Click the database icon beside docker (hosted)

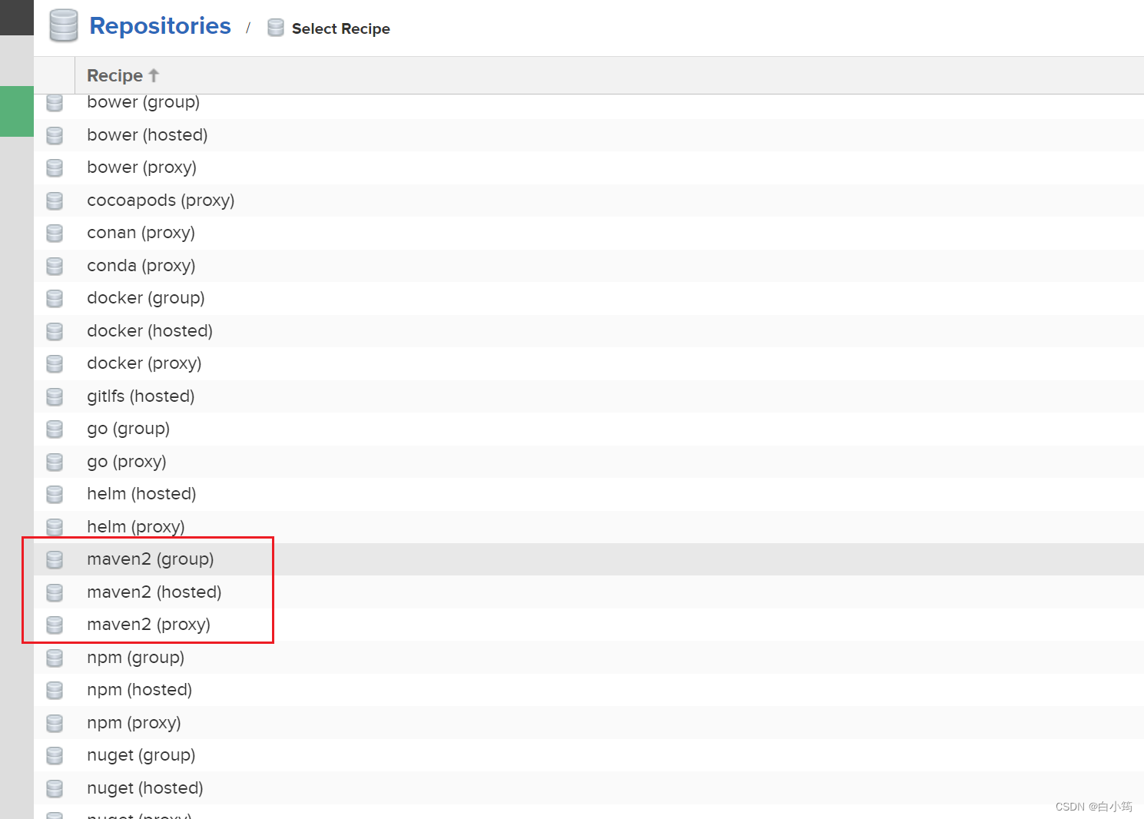55,332
